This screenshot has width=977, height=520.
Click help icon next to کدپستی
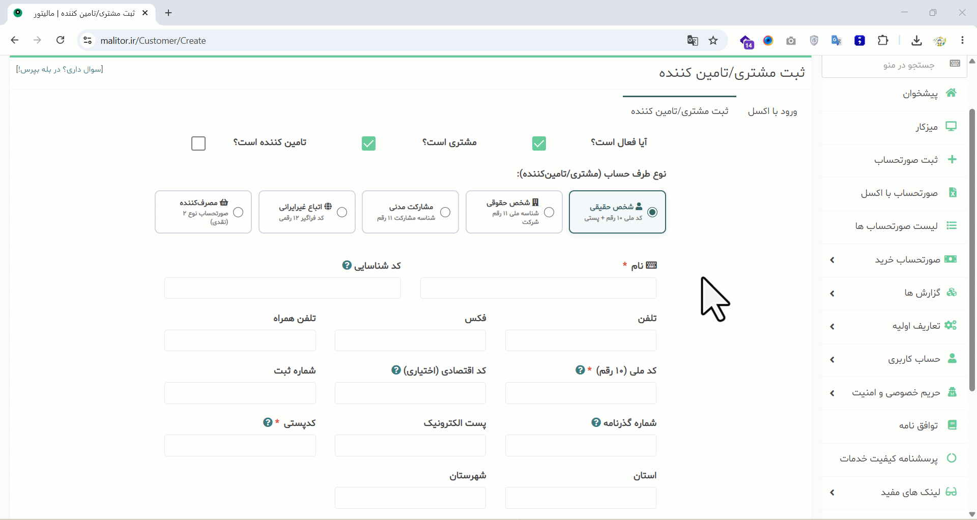[268, 422]
